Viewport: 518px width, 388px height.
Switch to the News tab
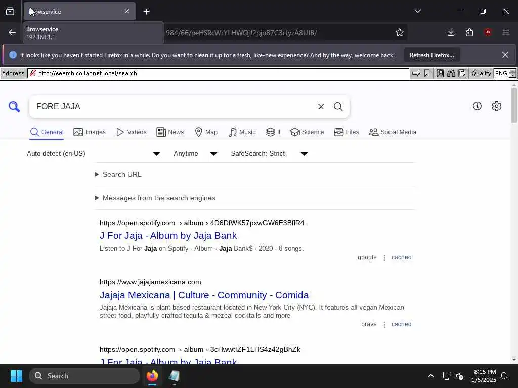[170, 132]
